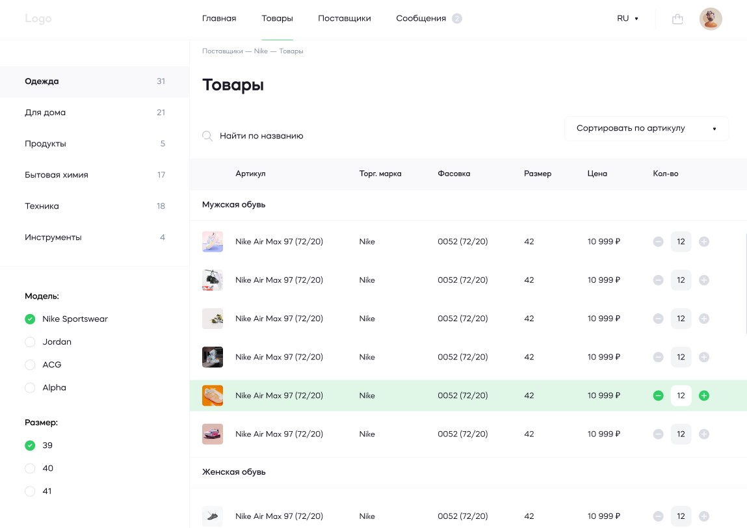Focus the Найти по названию search field

pos(261,136)
